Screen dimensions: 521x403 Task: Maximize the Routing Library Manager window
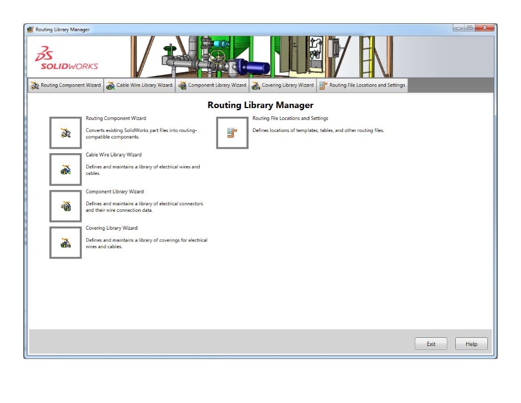(x=469, y=28)
